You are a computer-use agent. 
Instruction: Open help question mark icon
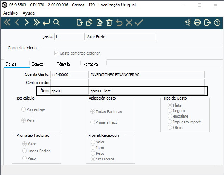(217, 23)
